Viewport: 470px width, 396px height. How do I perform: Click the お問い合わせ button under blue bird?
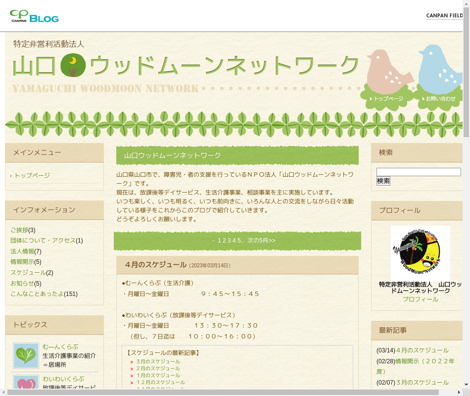pos(440,99)
